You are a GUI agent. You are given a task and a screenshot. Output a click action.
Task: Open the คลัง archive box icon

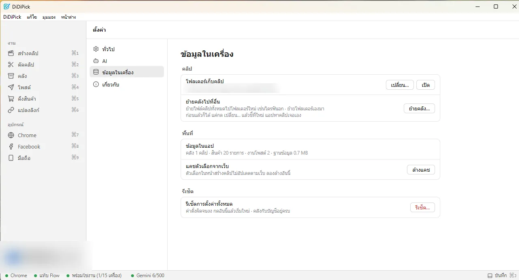11,76
